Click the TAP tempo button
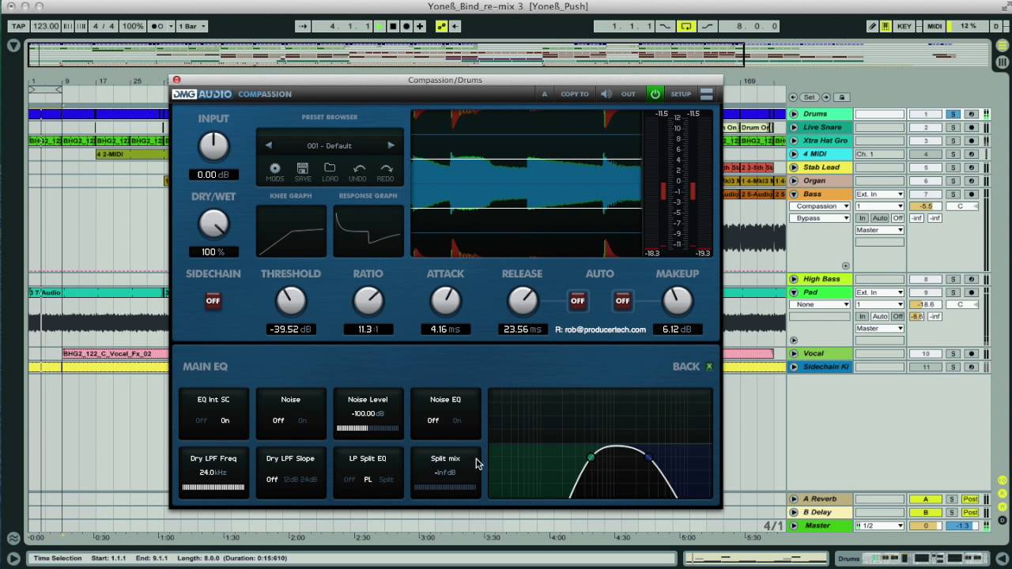1012x569 pixels. [18, 26]
